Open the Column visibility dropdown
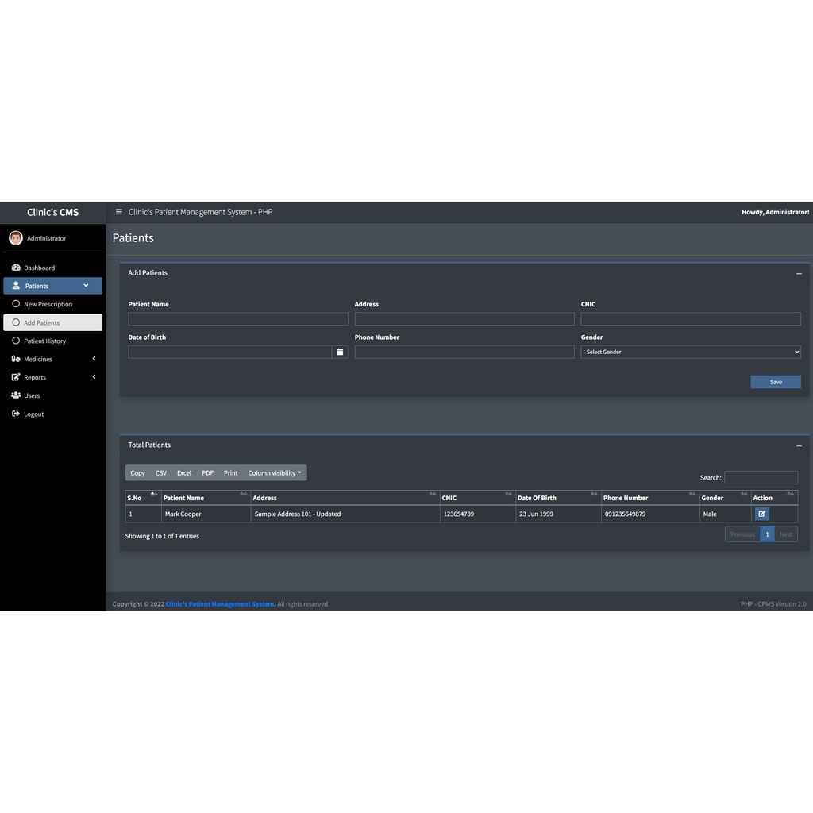The image size is (813, 813). (x=275, y=473)
